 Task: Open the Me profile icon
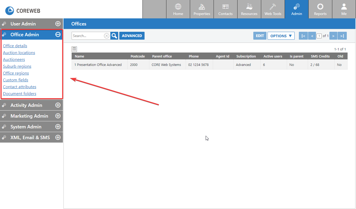344,7
